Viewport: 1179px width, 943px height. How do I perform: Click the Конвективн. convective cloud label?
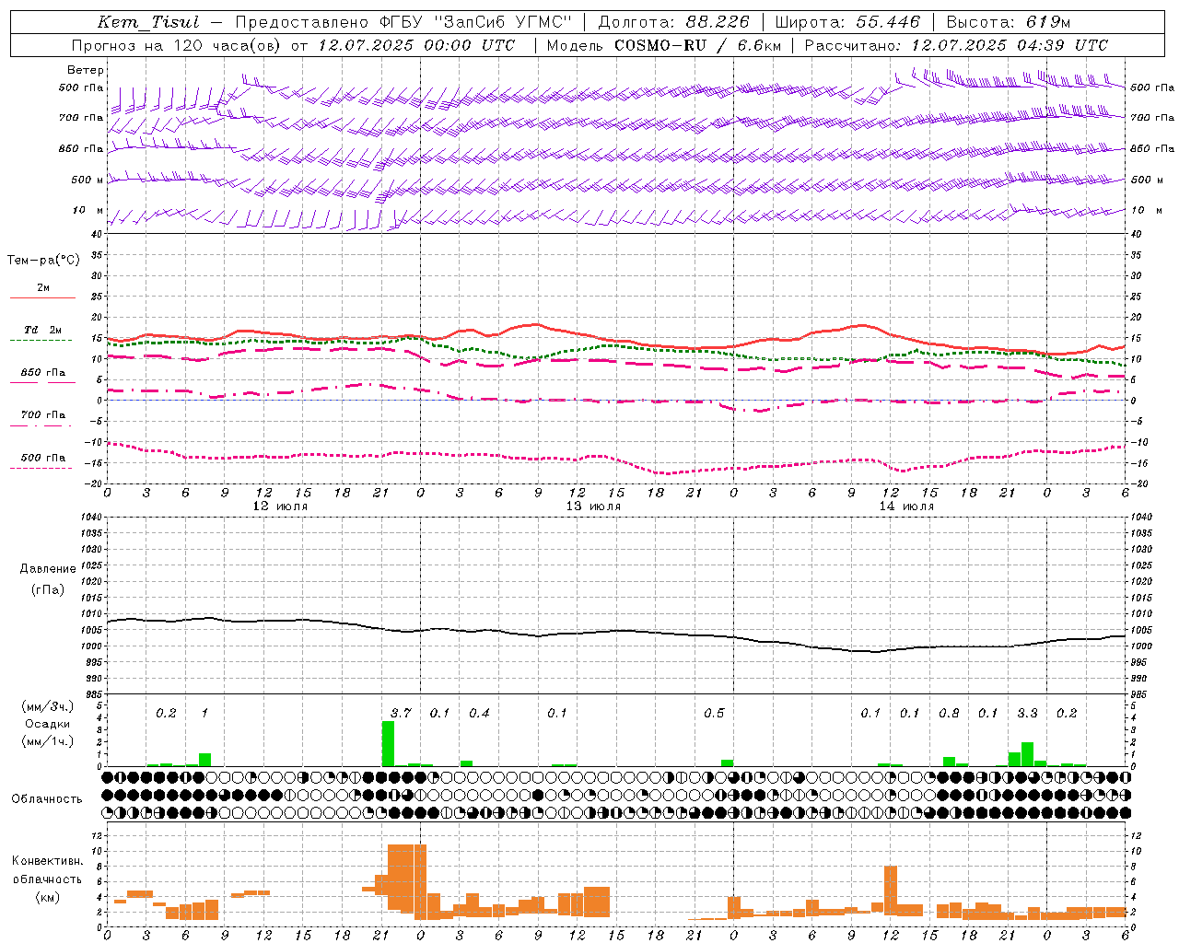click(47, 861)
